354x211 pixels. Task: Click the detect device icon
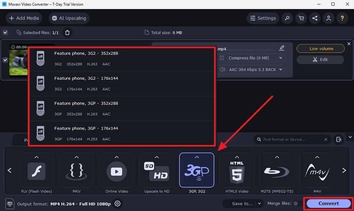pyautogui.click(x=339, y=140)
